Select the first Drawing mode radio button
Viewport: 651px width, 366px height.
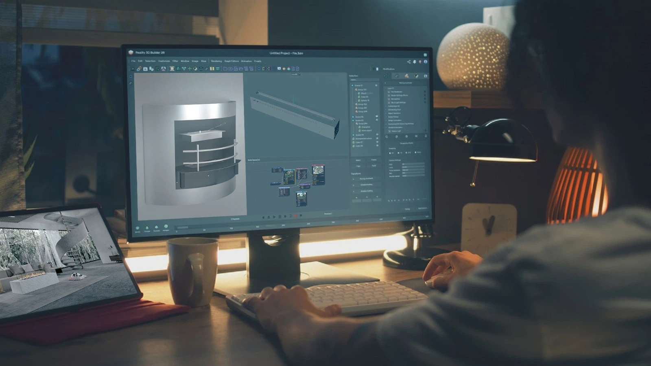pyautogui.click(x=390, y=153)
